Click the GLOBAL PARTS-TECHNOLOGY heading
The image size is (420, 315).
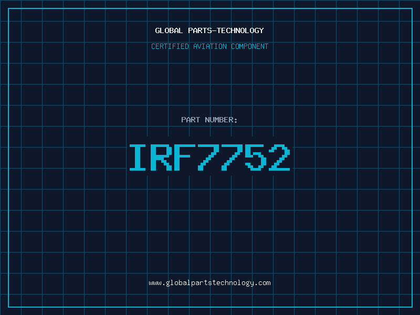coord(209,30)
